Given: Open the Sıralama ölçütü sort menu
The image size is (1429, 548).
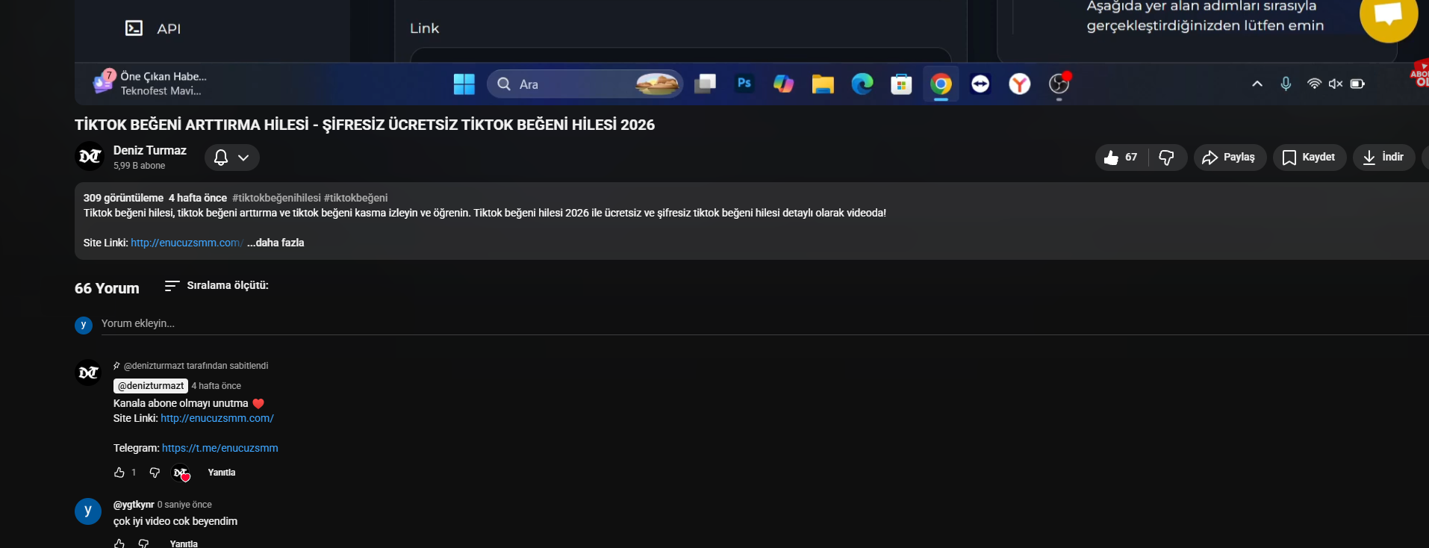Looking at the screenshot, I should [x=217, y=285].
